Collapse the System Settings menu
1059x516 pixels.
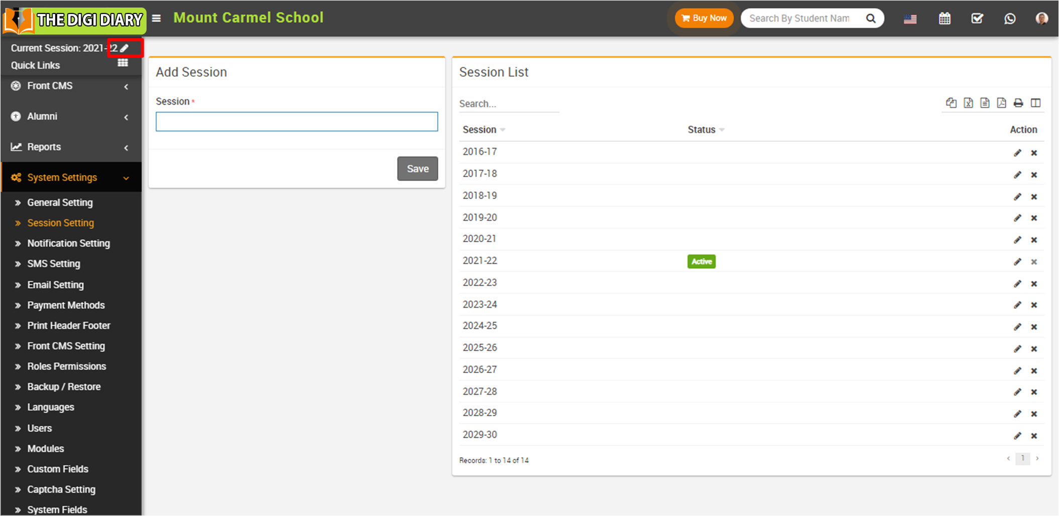(x=70, y=178)
